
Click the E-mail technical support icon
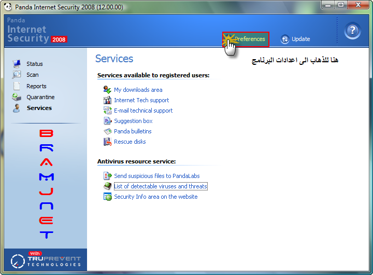pyautogui.click(x=107, y=111)
